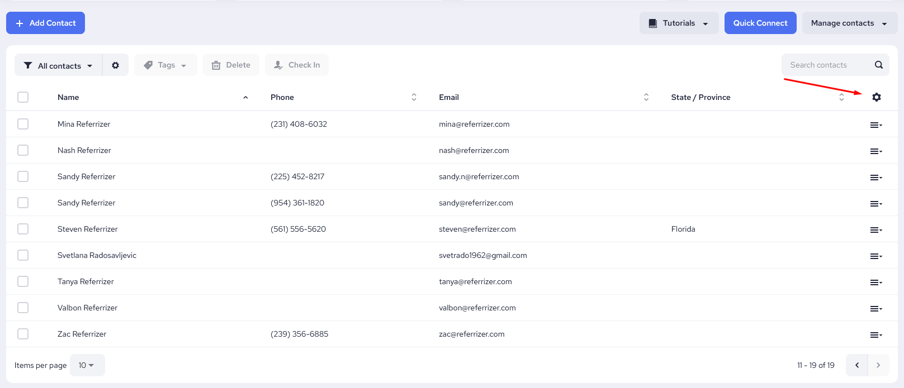Click the Add Contact button
This screenshot has width=904, height=388.
click(45, 23)
